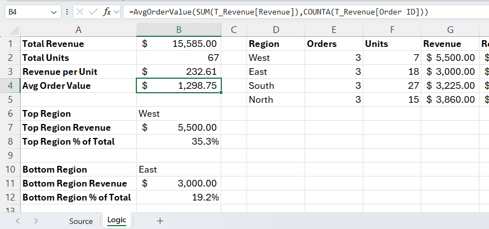Image resolution: width=489 pixels, height=229 pixels.
Task: Select column F header
Action: 392,30
